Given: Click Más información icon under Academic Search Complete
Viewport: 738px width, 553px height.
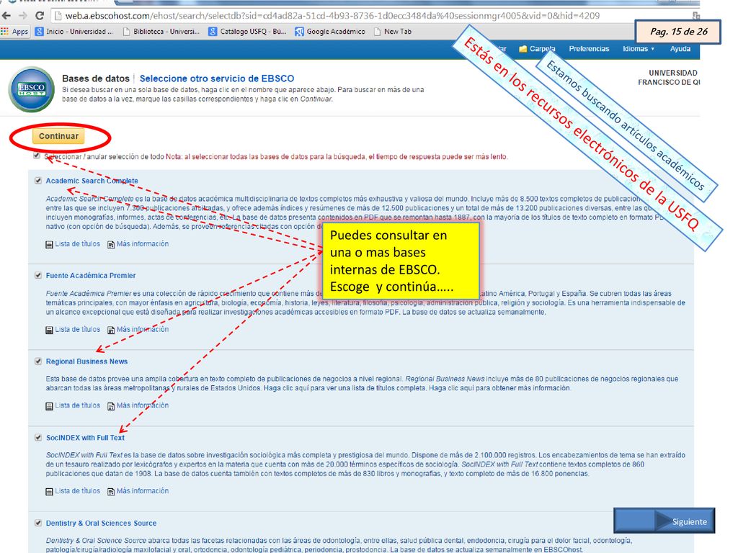Looking at the screenshot, I should pos(111,245).
